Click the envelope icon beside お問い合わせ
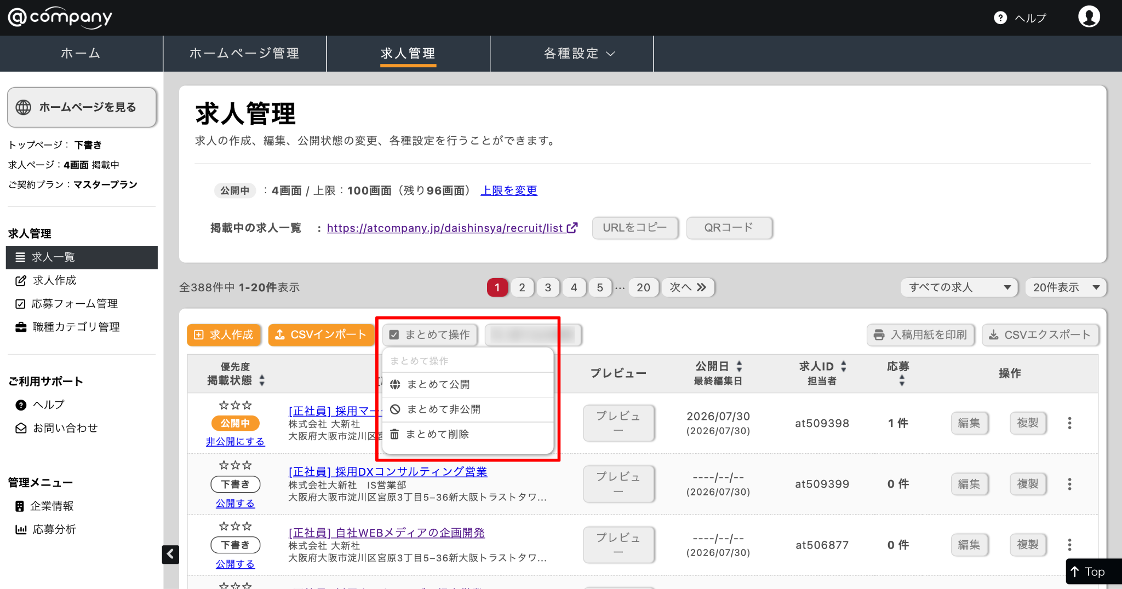The width and height of the screenshot is (1122, 589). 21,428
